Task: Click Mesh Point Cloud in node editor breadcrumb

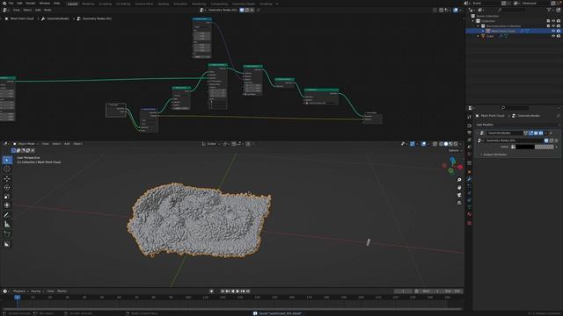Action: tap(22, 18)
